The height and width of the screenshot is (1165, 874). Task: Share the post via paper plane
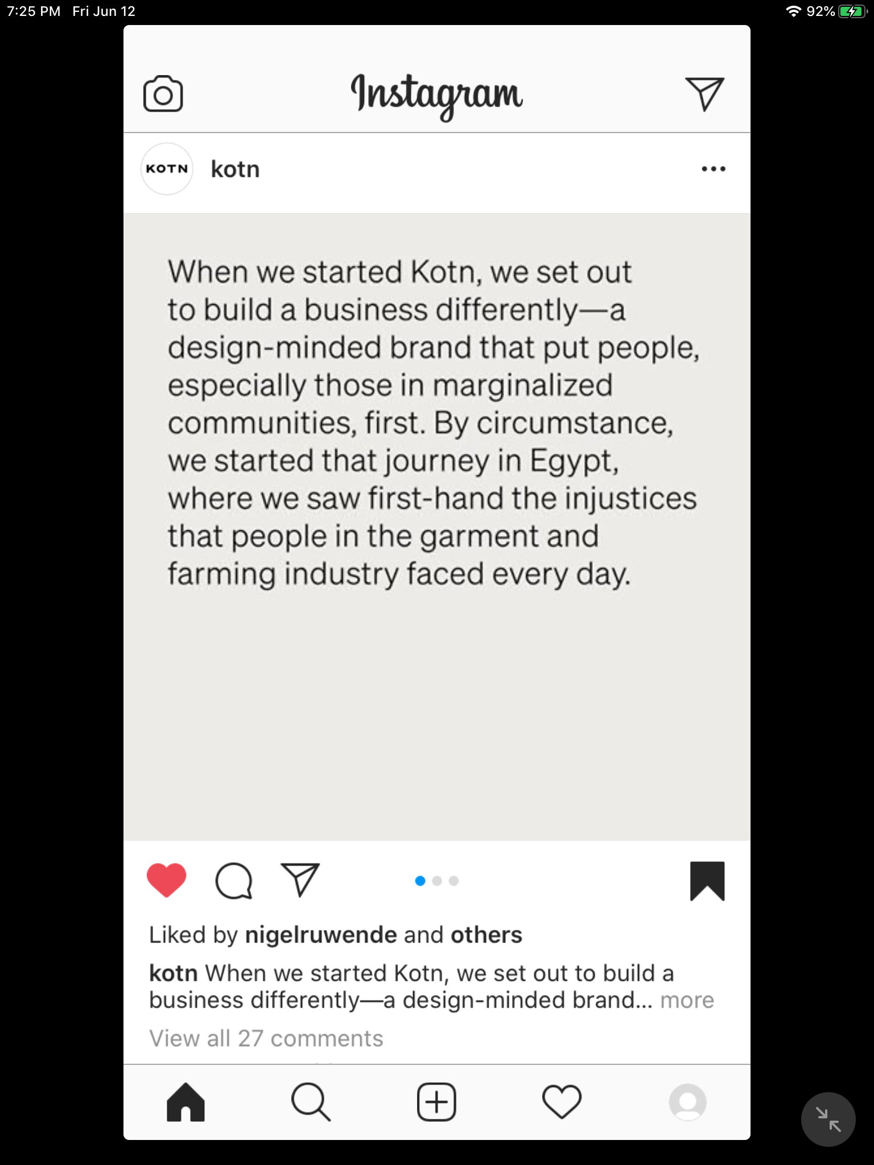[x=300, y=881]
